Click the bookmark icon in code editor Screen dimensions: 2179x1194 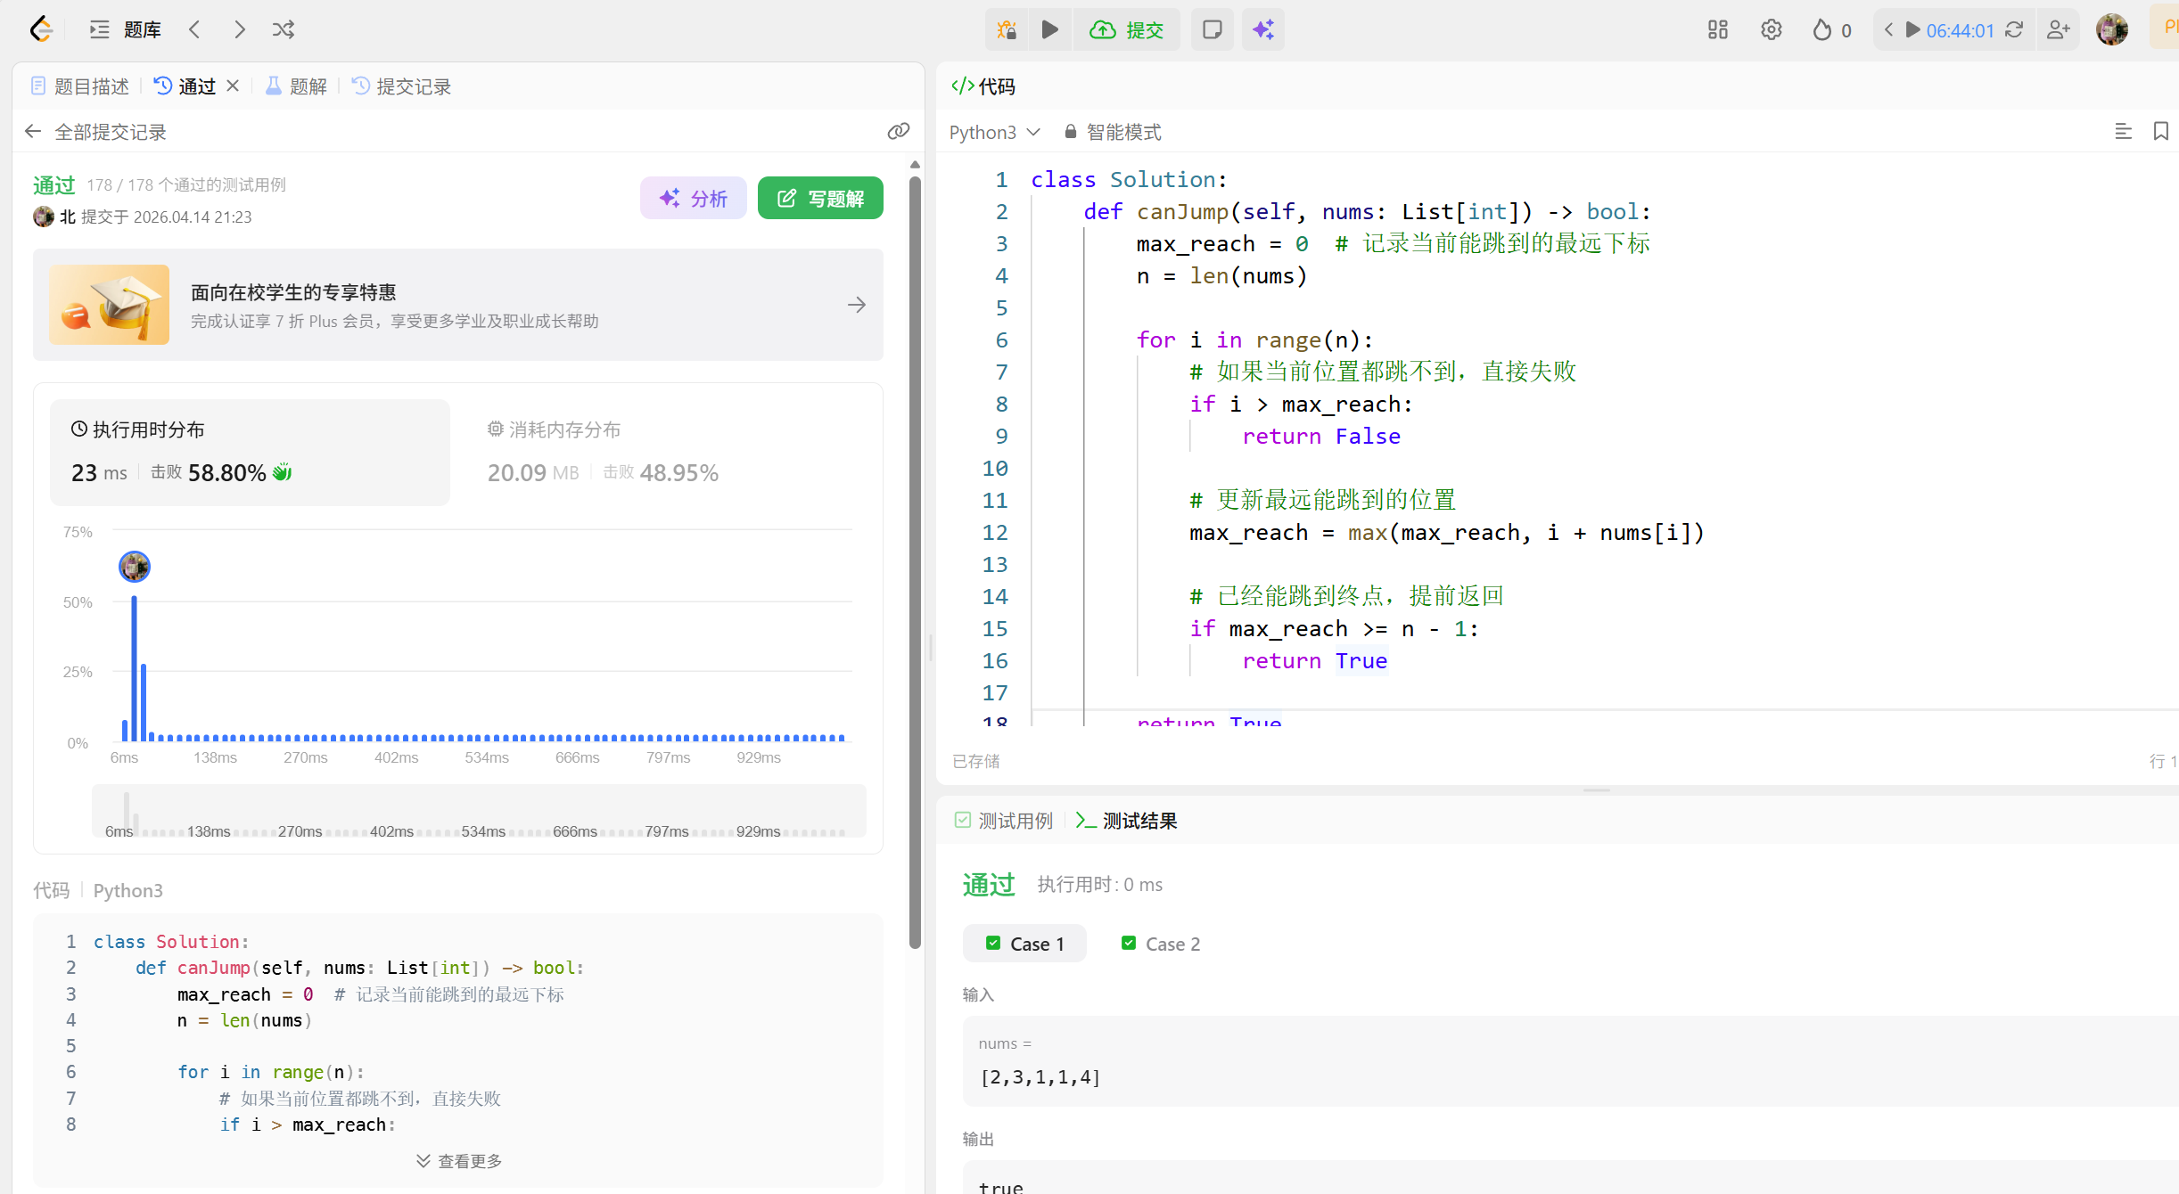pyautogui.click(x=2160, y=131)
